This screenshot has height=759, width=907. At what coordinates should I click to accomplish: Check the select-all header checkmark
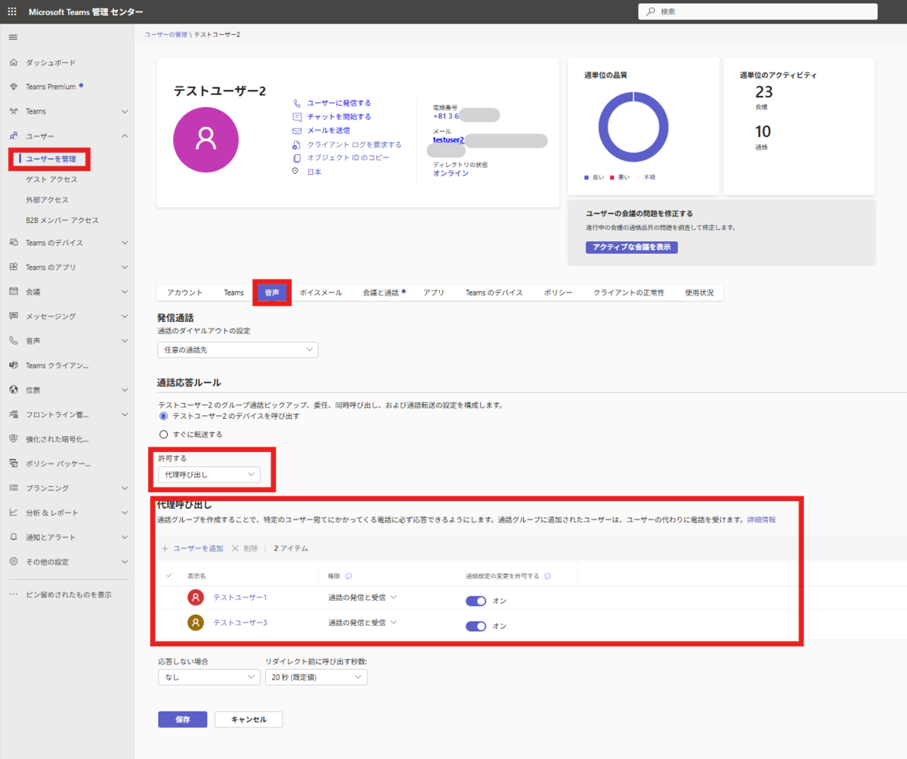coord(169,575)
